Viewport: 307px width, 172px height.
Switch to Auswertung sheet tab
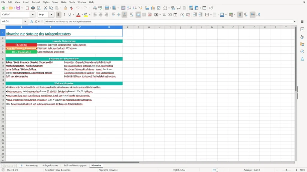[31, 165]
